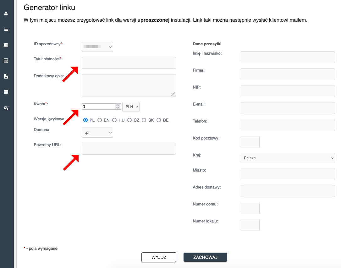Open settings via the gears sidebar icon

[6, 107]
